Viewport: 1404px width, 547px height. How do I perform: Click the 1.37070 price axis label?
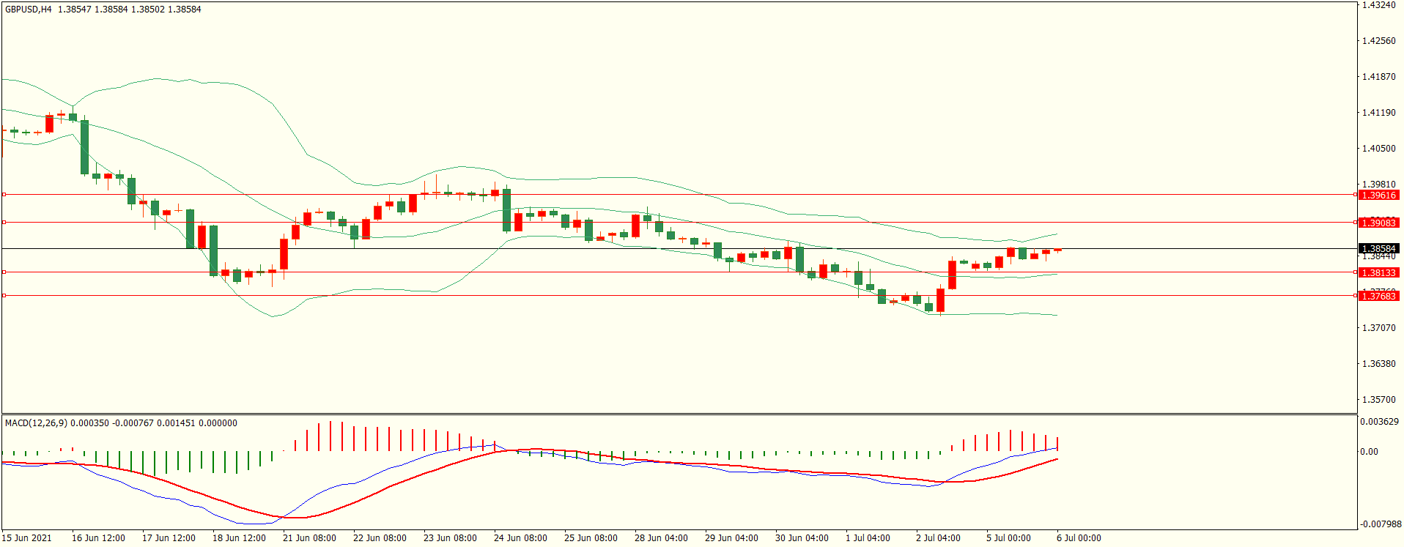pyautogui.click(x=1378, y=328)
